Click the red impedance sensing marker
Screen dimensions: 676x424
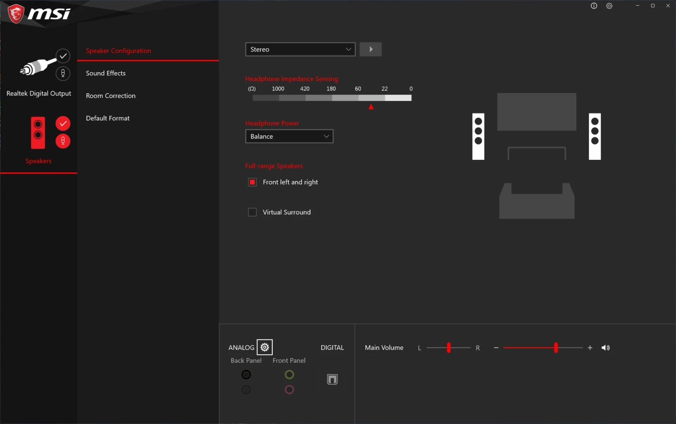point(371,107)
